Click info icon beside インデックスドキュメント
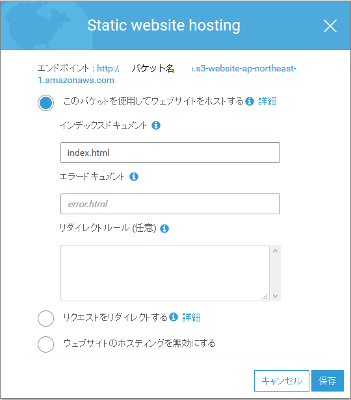Image resolution: width=351 pixels, height=400 pixels. point(156,125)
